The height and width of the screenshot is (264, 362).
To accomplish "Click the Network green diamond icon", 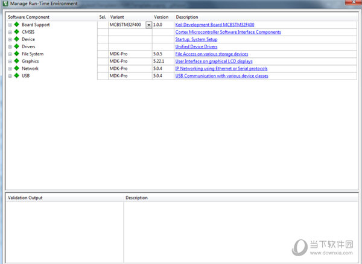I will tap(17, 68).
